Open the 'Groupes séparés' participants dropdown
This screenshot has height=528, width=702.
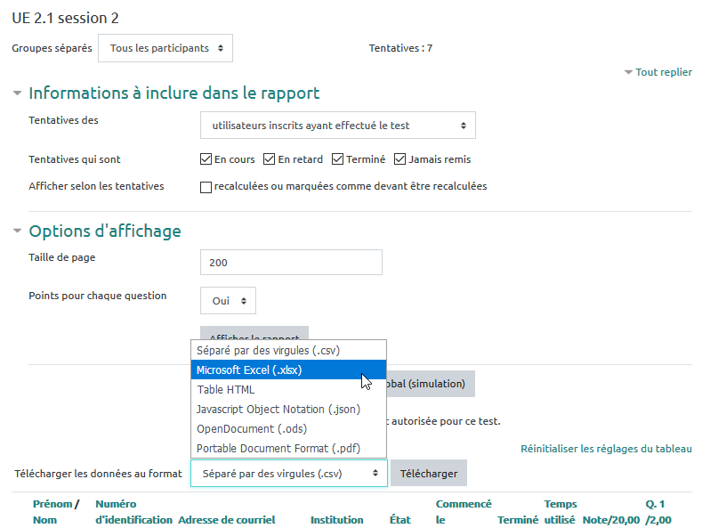click(165, 48)
